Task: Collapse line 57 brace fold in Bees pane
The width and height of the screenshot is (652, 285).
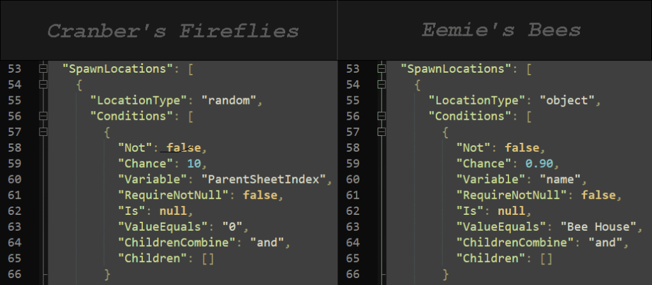Action: (x=381, y=132)
